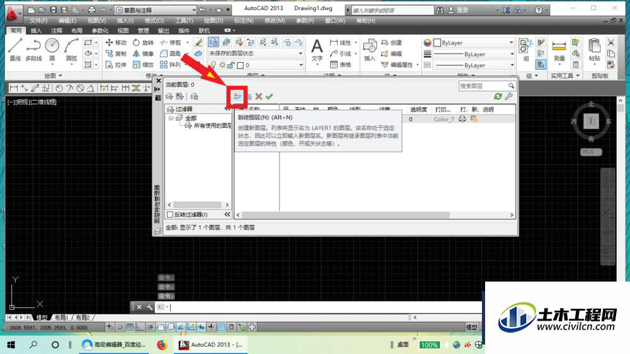Image resolution: width=630 pixels, height=354 pixels.
Task: Open the ByLayer linetype dropdown
Action: pyautogui.click(x=474, y=65)
